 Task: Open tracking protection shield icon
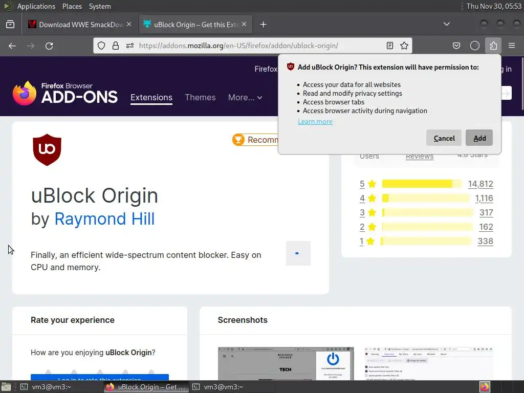101,46
